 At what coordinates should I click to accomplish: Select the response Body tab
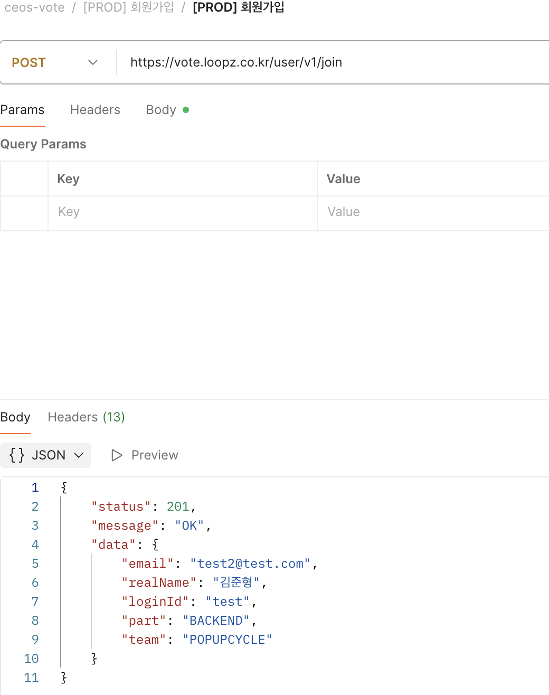pos(15,417)
